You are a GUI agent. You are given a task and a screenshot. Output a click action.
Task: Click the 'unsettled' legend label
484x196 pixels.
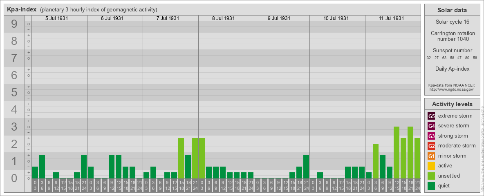(x=449, y=176)
